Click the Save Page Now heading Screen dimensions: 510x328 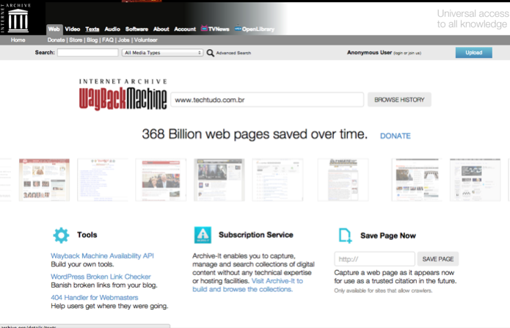388,236
